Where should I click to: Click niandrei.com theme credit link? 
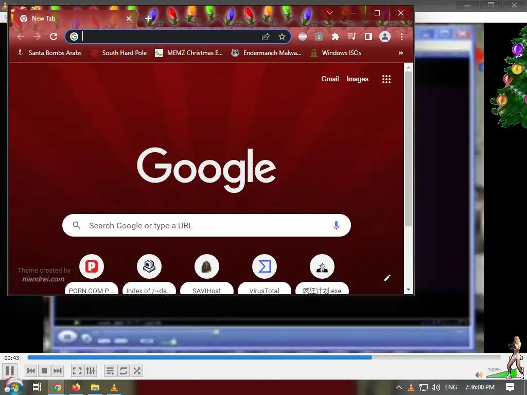coord(43,279)
